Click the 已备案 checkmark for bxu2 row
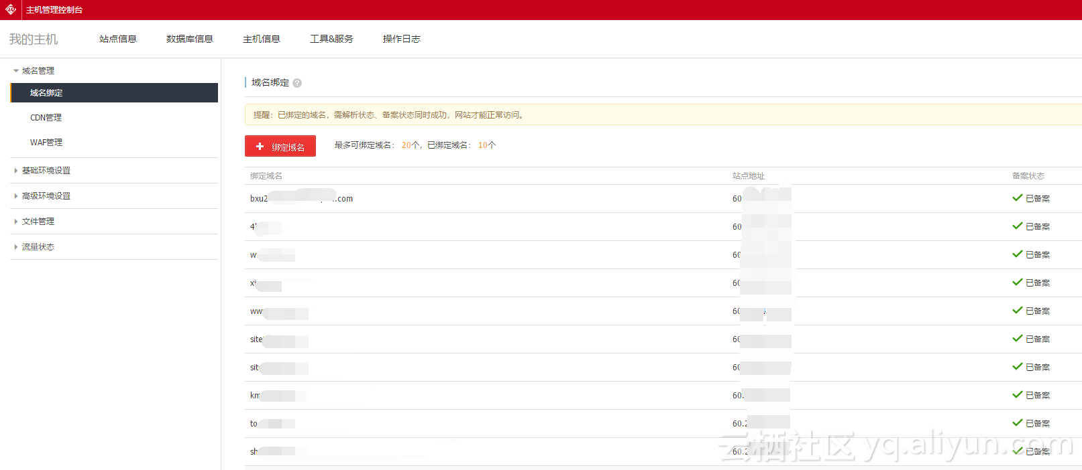Image resolution: width=1082 pixels, height=470 pixels. tap(1018, 198)
